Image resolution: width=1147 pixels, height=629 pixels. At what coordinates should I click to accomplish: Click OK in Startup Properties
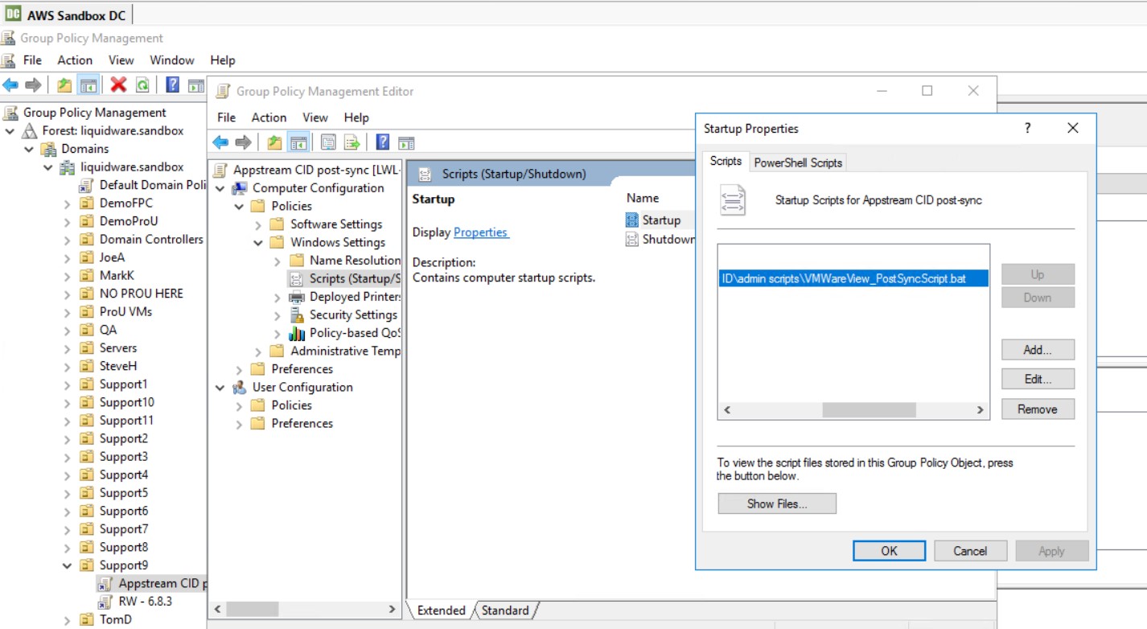pos(889,551)
